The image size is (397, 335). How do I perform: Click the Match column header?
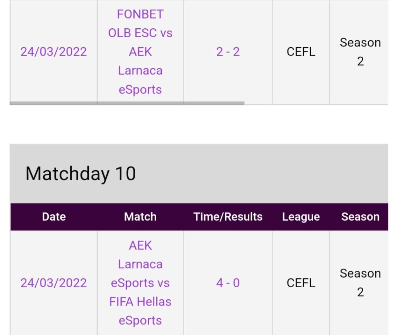(140, 217)
